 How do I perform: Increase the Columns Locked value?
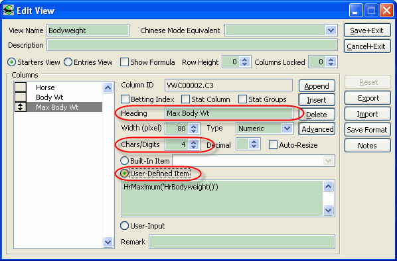pyautogui.click(x=331, y=60)
